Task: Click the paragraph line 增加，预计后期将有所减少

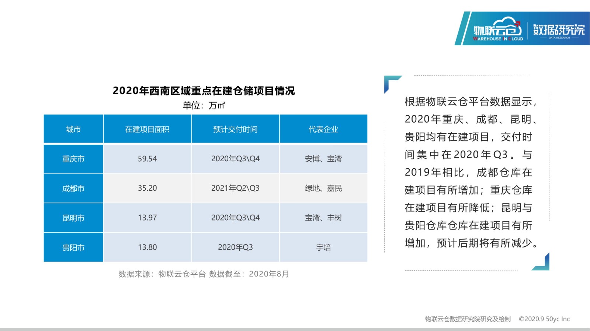Action: (471, 243)
